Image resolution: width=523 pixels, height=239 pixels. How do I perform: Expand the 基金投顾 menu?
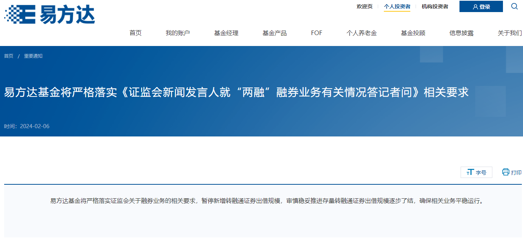pyautogui.click(x=413, y=33)
